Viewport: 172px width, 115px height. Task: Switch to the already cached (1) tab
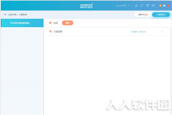[x=161, y=15]
